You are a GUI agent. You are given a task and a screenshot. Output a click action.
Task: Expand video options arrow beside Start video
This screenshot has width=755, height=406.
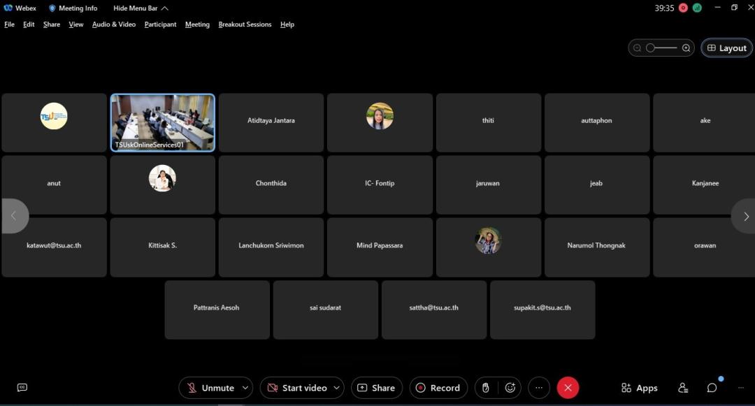pos(337,388)
